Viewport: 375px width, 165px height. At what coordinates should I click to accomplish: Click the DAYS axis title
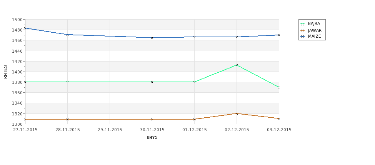pos(152,138)
